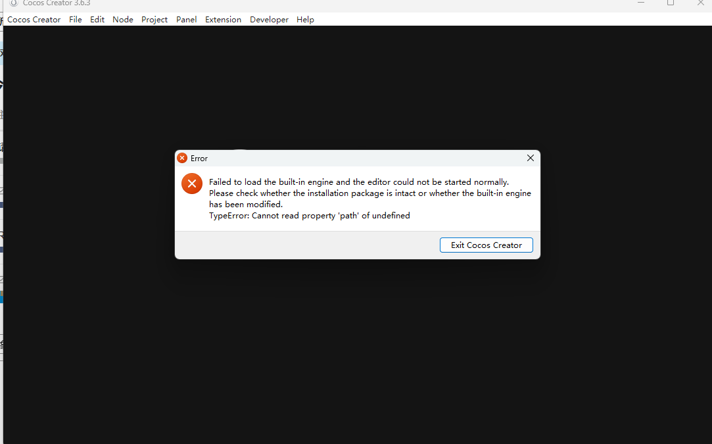Click the TypeError message line
Screen dimensions: 712x444
coord(309,215)
